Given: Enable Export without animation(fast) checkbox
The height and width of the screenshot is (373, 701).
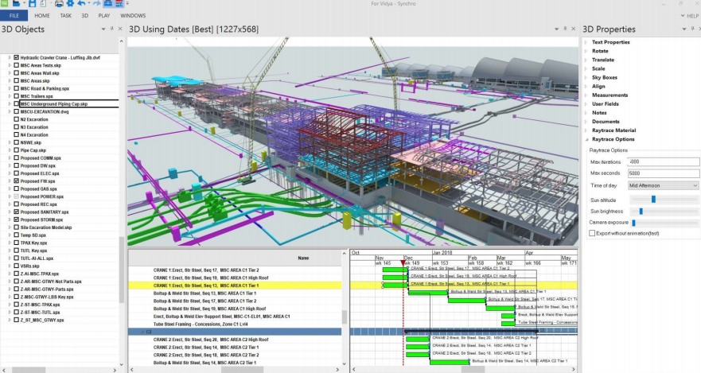Looking at the screenshot, I should 592,233.
